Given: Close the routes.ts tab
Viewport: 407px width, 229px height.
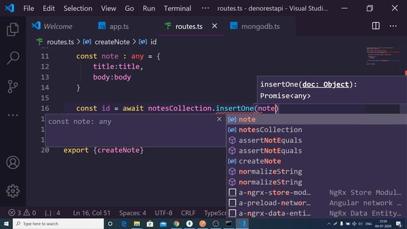Looking at the screenshot, I should (x=214, y=26).
